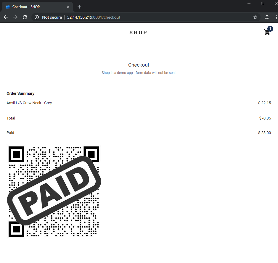Click the Checkout heading

pyautogui.click(x=139, y=65)
